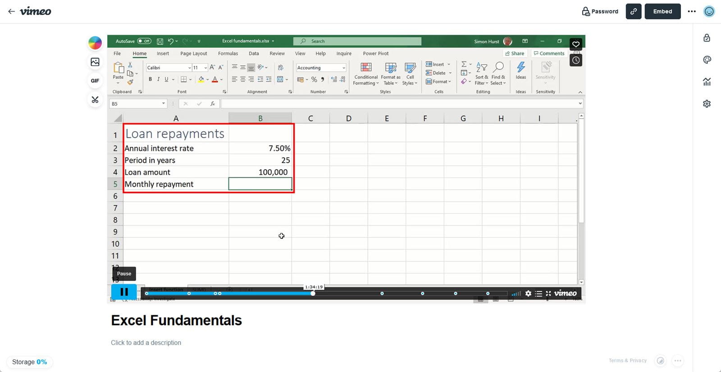Image resolution: width=721 pixels, height=372 pixels.
Task: Toggle Underline formatting in Excel ribbon
Action: point(166,79)
